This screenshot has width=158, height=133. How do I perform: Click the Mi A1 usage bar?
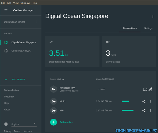(125, 101)
